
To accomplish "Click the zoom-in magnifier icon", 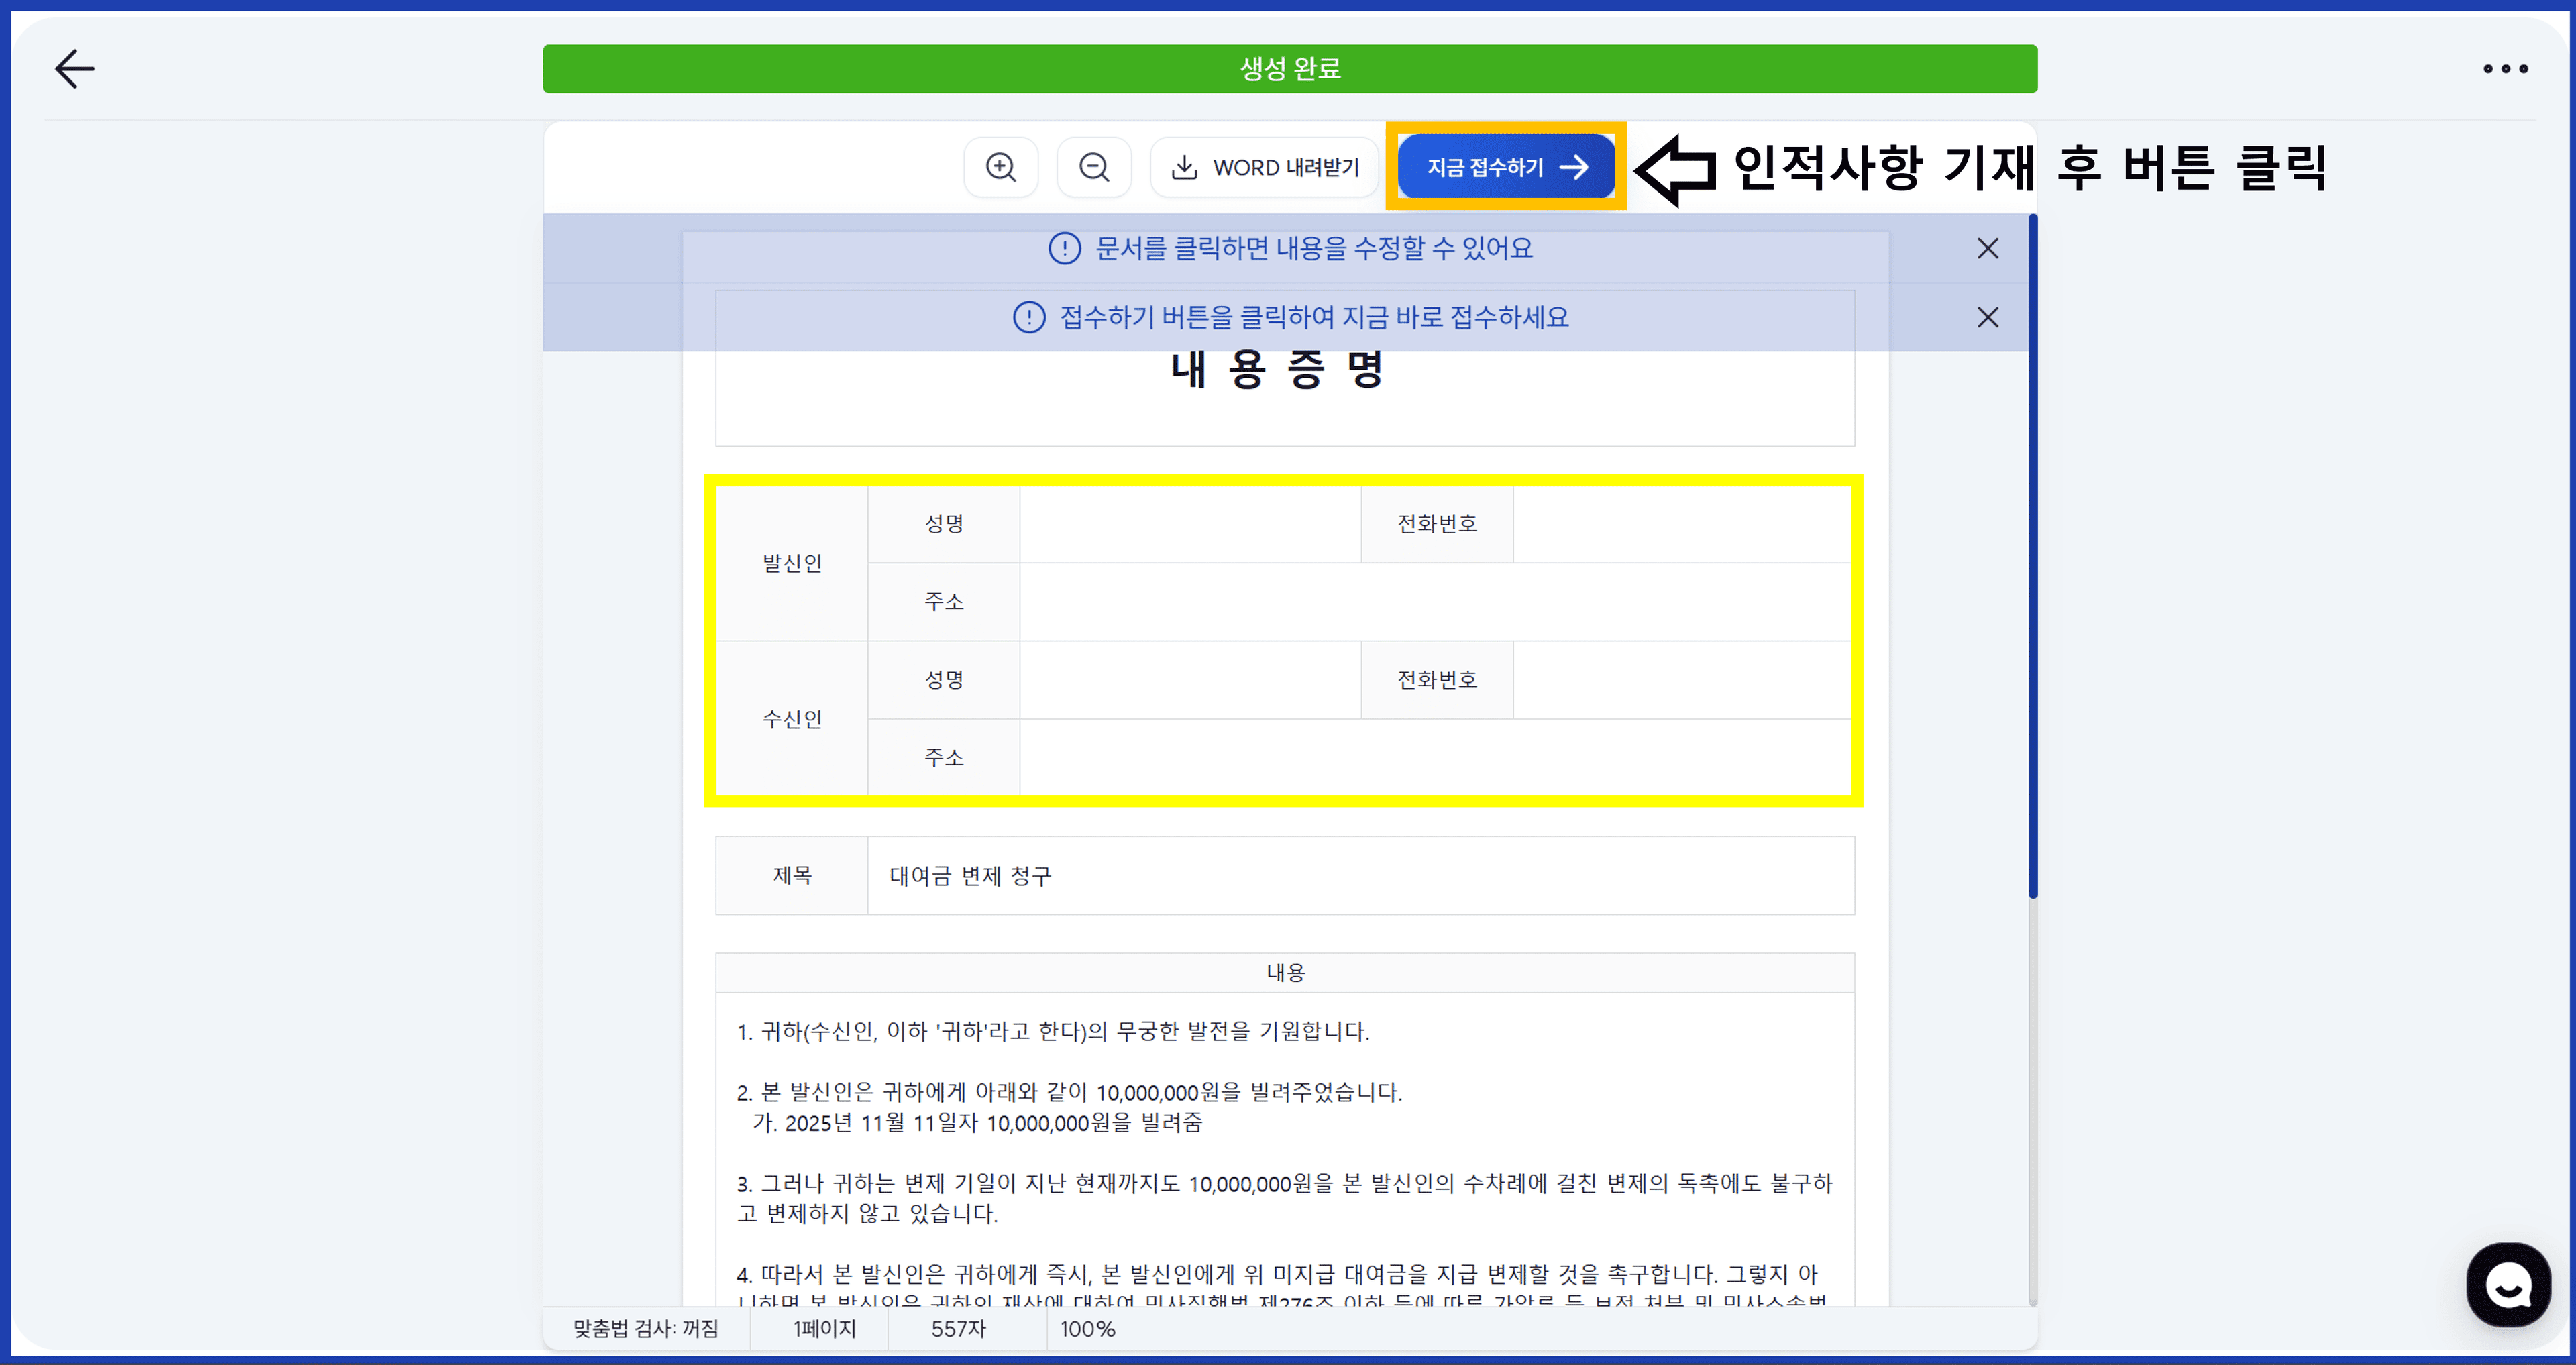I will [x=1001, y=167].
